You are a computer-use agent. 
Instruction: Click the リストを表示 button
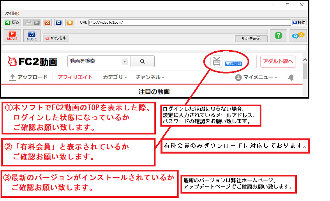[x=251, y=38]
